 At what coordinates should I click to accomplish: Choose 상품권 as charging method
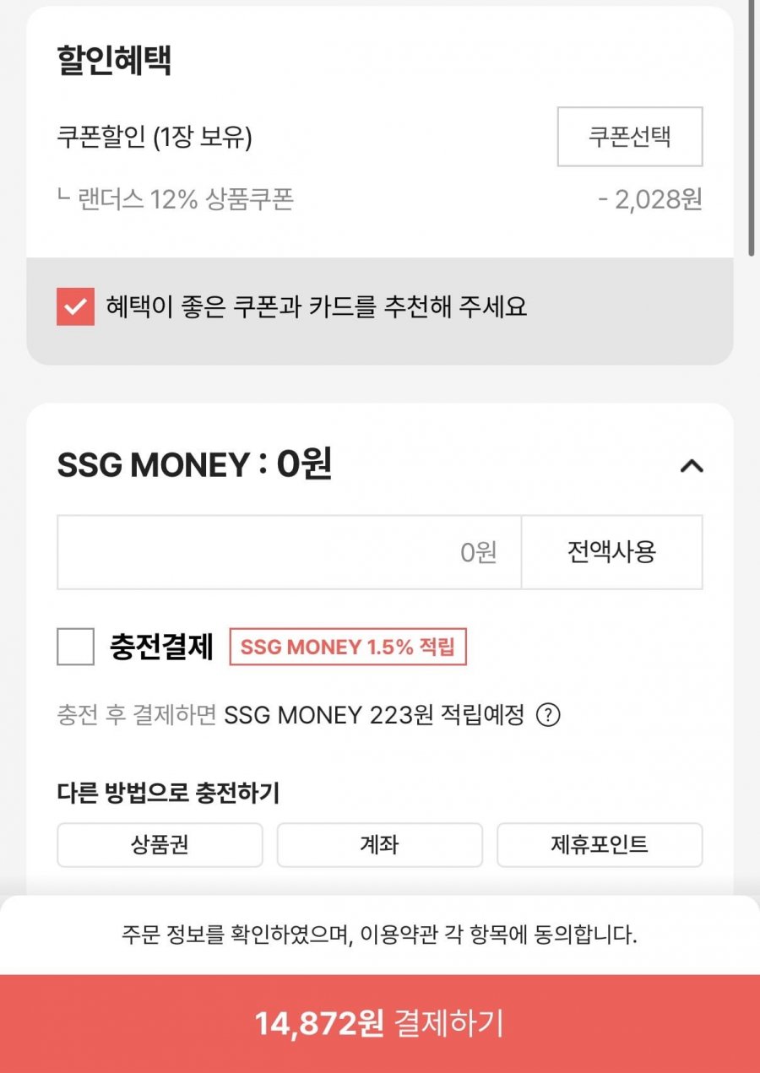(x=160, y=844)
